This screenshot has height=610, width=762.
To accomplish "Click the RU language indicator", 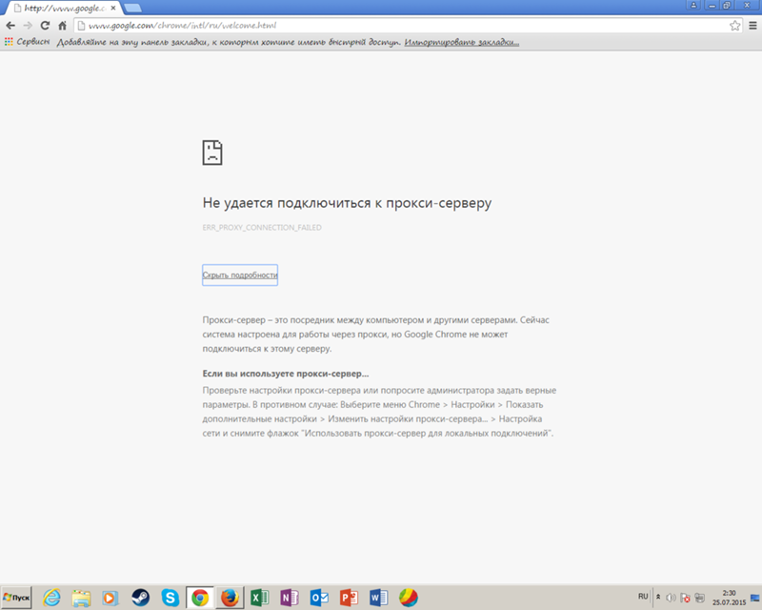I will (x=643, y=597).
